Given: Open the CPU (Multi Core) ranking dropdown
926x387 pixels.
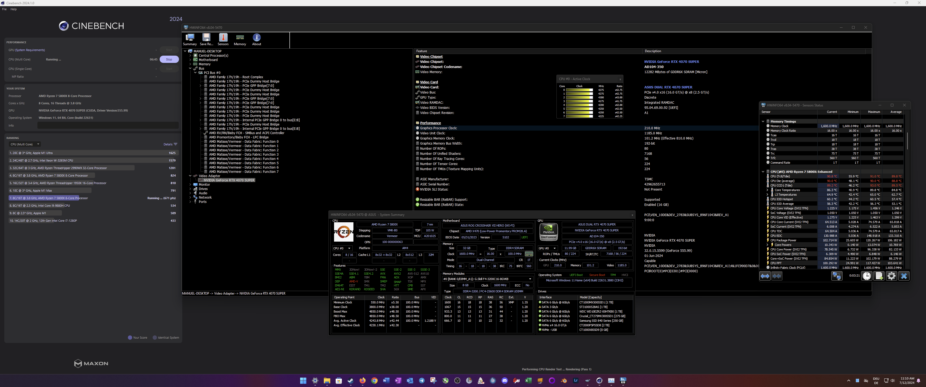Looking at the screenshot, I should click(x=24, y=144).
